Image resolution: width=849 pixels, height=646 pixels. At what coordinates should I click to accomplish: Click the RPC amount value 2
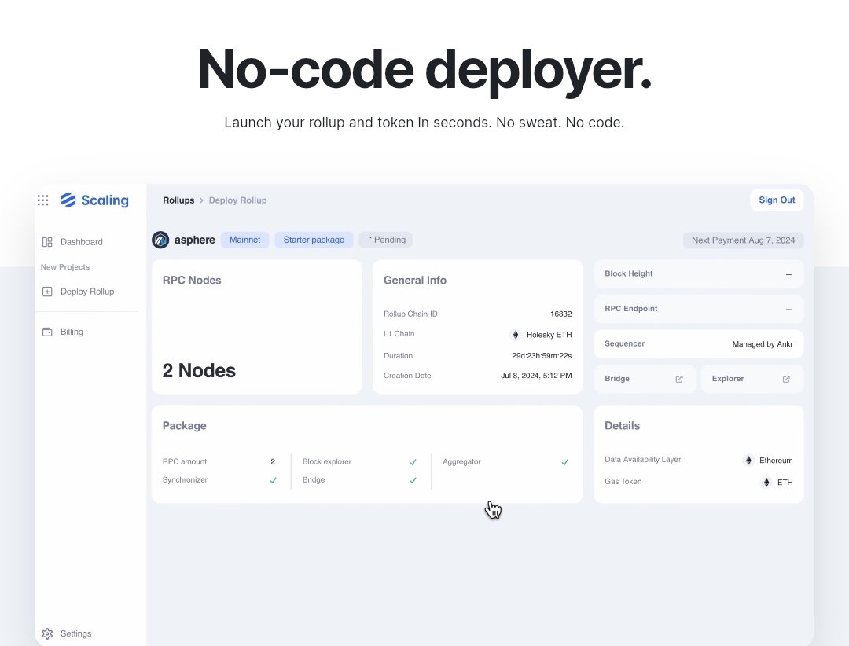[273, 462]
